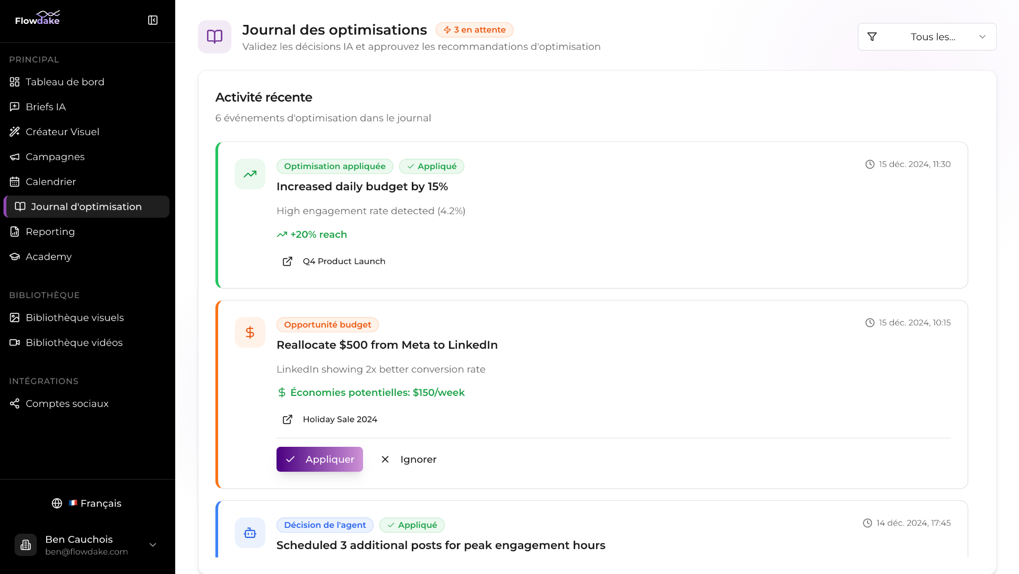The image size is (1019, 574).
Task: Apply the LinkedIn reallocation with Appliquer
Action: point(319,460)
